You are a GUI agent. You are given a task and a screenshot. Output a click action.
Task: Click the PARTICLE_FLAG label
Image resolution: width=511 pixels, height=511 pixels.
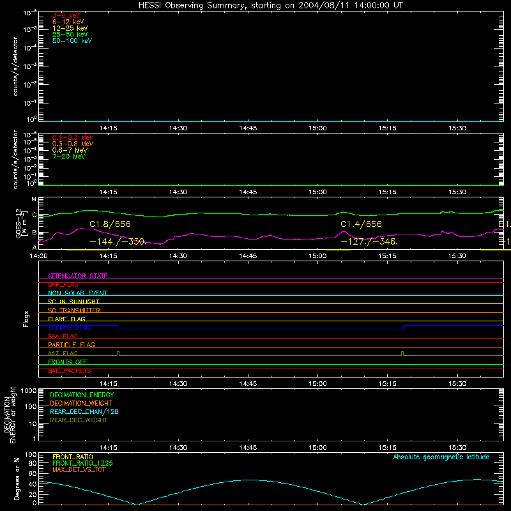pyautogui.click(x=72, y=344)
